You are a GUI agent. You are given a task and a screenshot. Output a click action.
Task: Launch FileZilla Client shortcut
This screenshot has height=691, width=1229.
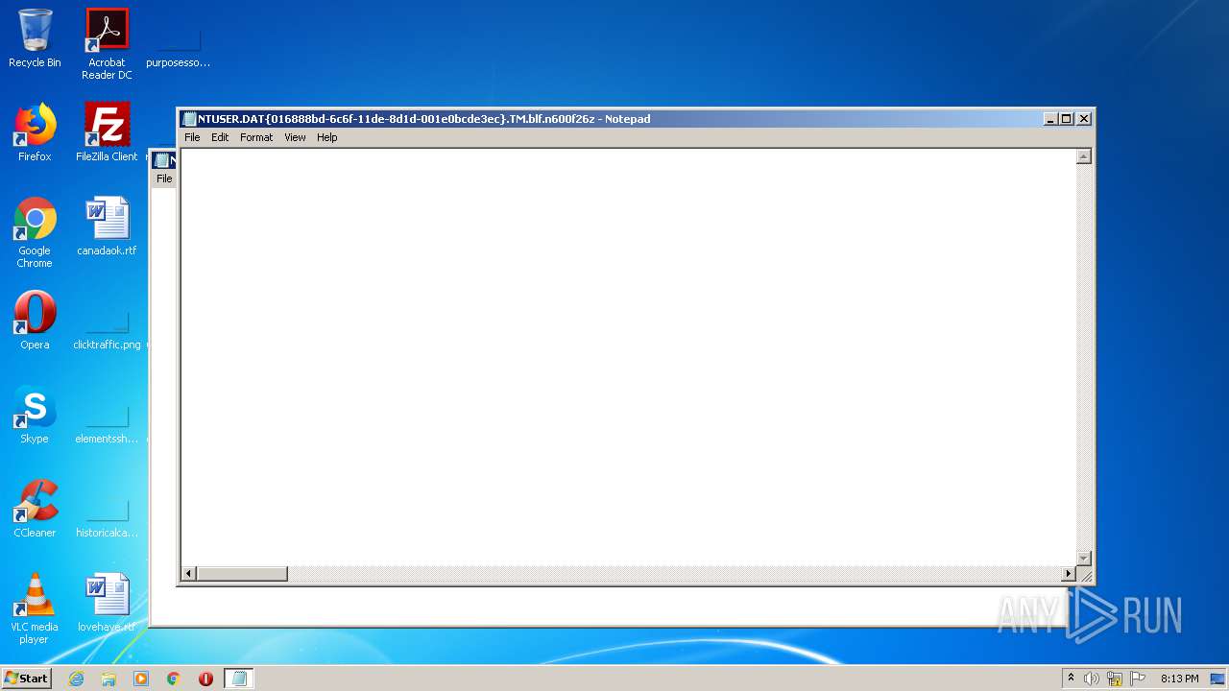[107, 132]
